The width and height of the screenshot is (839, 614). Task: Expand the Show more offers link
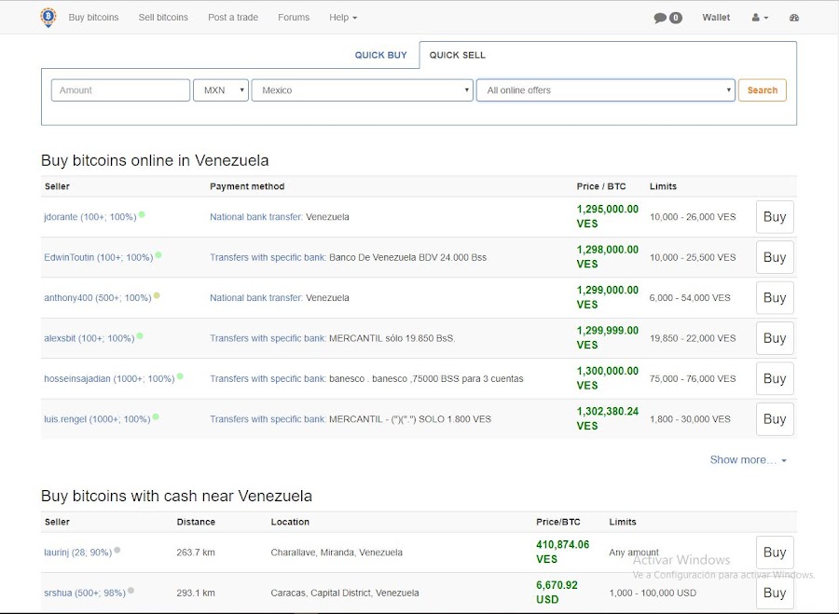coord(748,459)
